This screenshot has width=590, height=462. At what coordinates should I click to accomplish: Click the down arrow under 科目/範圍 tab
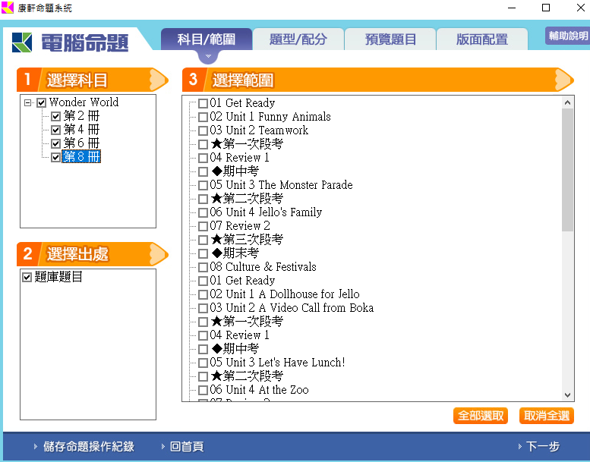(x=207, y=56)
